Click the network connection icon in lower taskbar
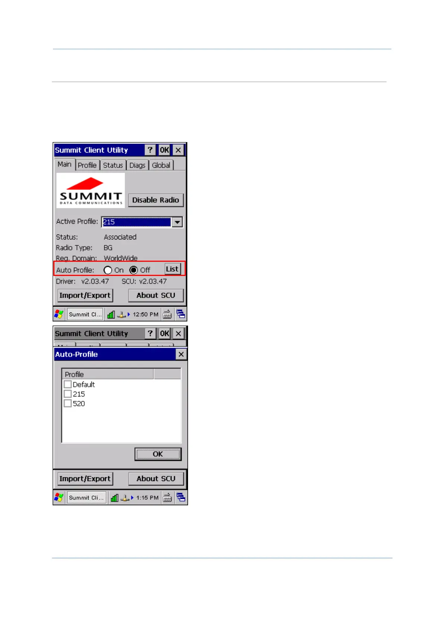Image resolution: width=444 pixels, height=628 pixels. pyautogui.click(x=125, y=498)
